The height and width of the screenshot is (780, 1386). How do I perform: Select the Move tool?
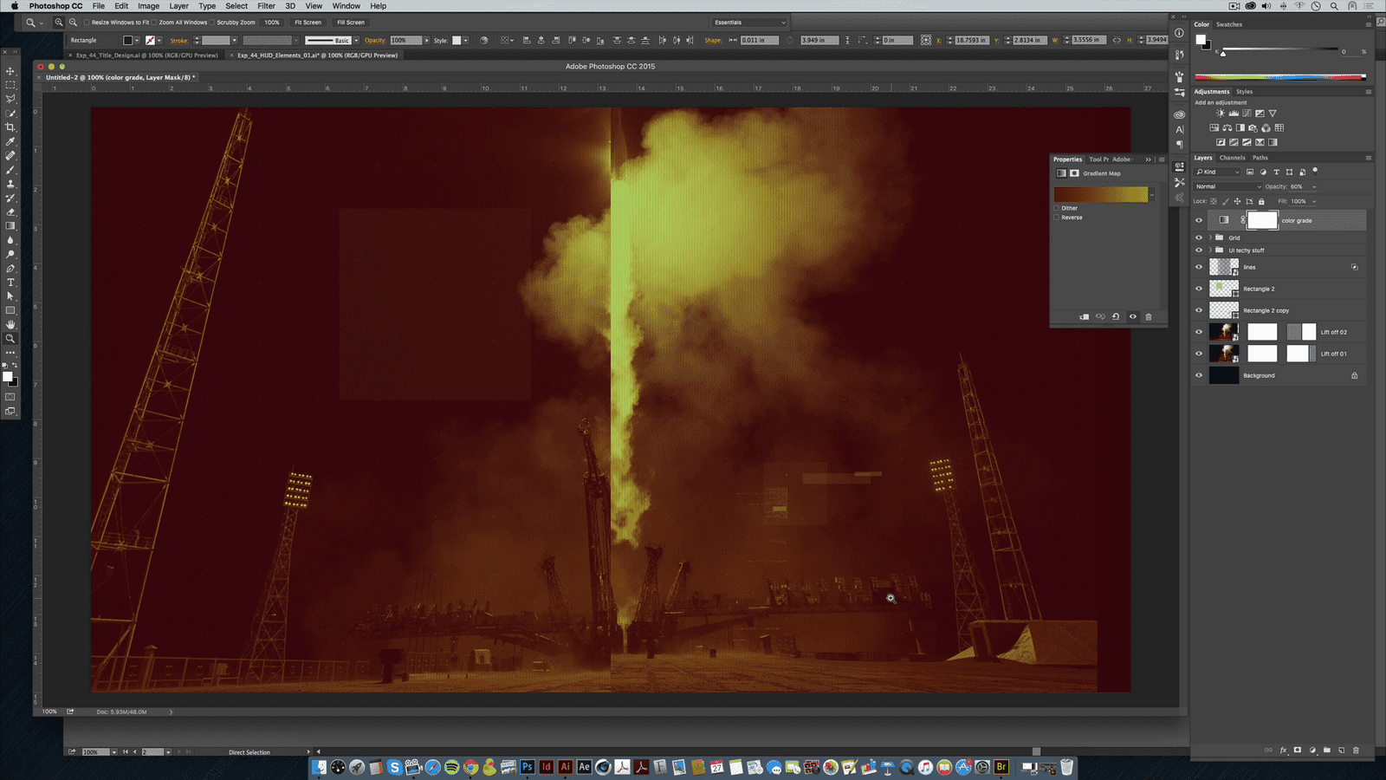point(10,71)
